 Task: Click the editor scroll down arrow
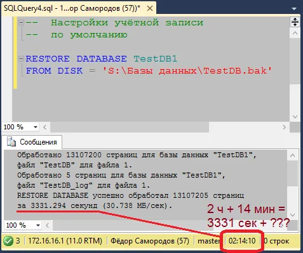point(295,117)
